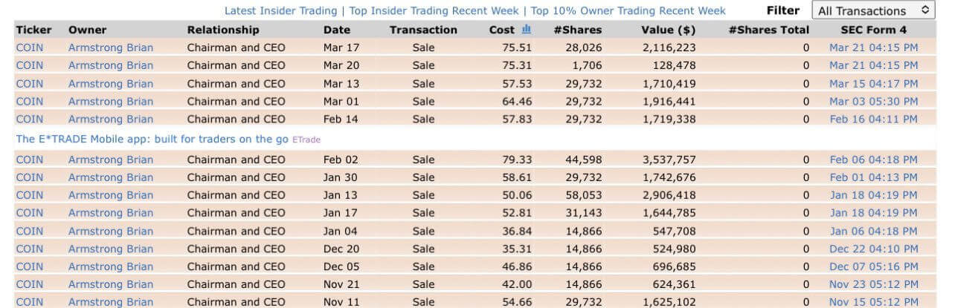Open the All Transactions filter dropdown
This screenshot has height=308, width=955.
[873, 10]
